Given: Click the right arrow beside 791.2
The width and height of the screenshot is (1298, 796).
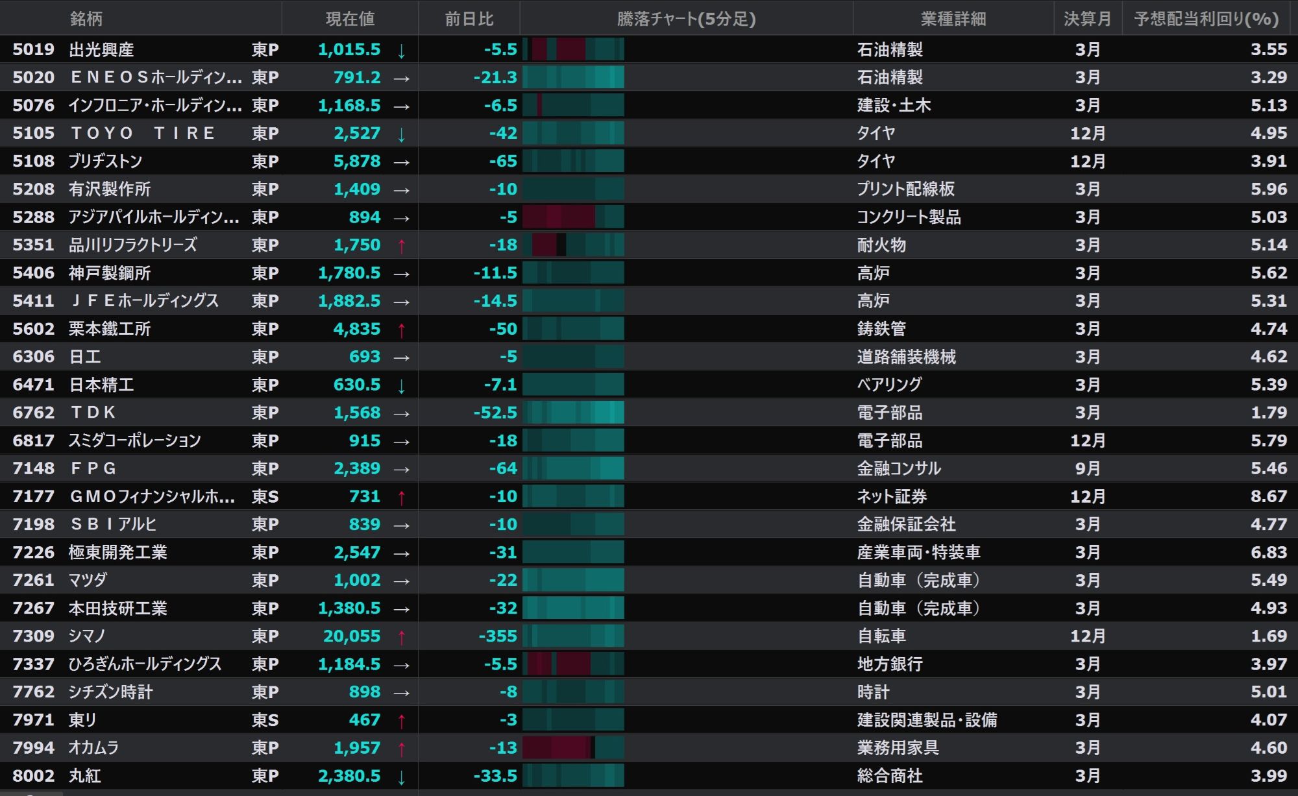Looking at the screenshot, I should pyautogui.click(x=402, y=78).
